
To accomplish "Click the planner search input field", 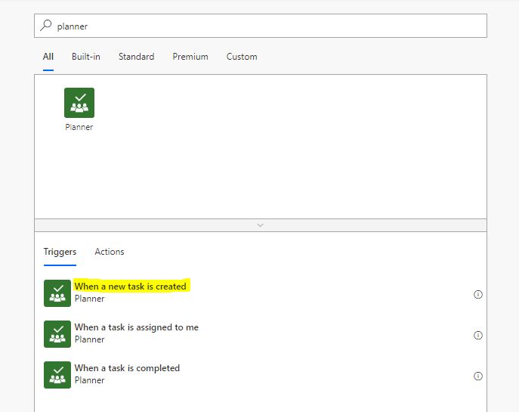I will point(261,26).
